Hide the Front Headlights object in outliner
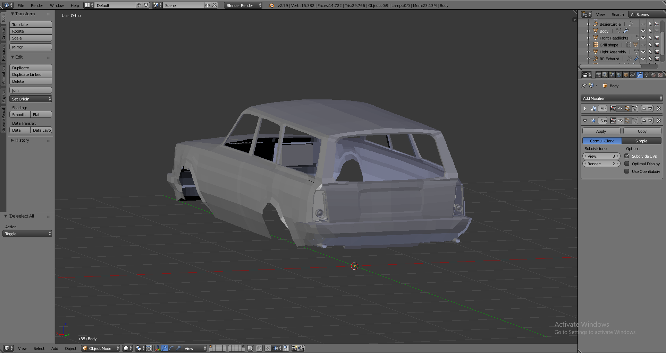Image resolution: width=666 pixels, height=353 pixels. (x=643, y=38)
